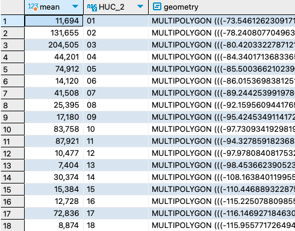Screen dimensions: 295x231
Task: Click the mean cell 25,395
Action: click(x=54, y=105)
